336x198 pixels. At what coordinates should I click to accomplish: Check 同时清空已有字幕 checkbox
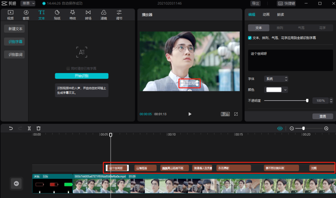68,68
